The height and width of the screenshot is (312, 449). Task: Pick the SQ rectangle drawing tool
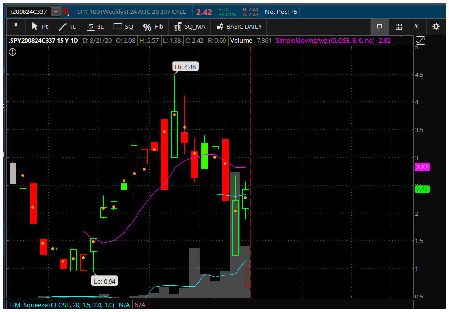[x=124, y=26]
